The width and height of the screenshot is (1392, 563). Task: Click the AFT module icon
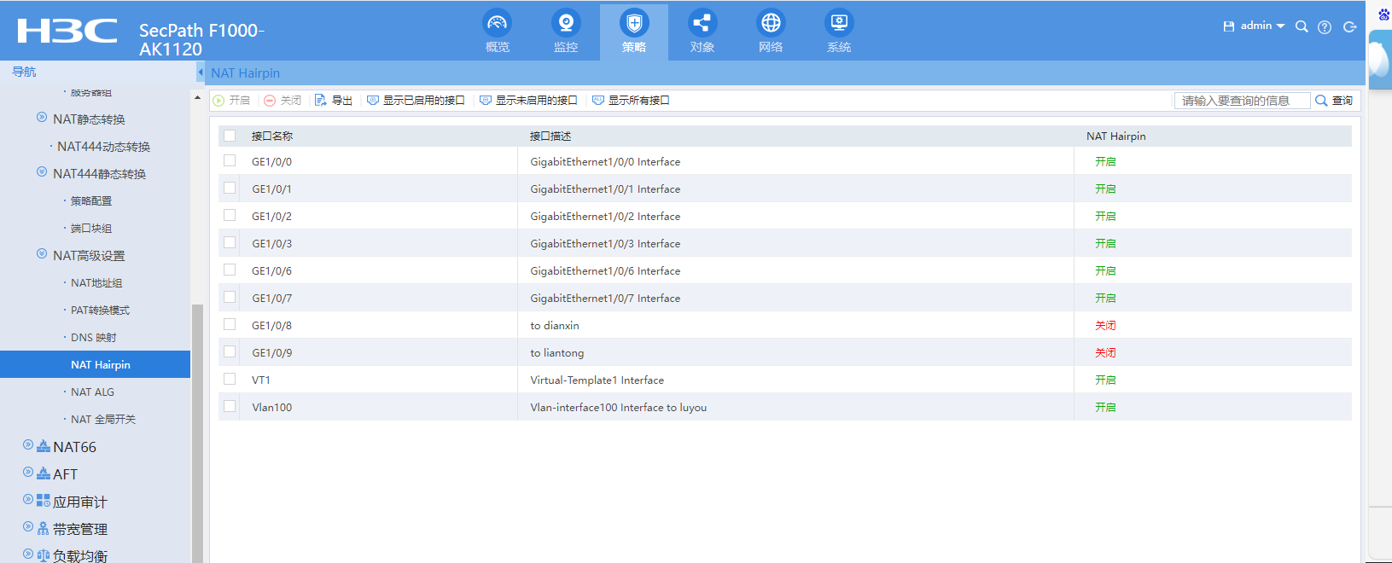pos(44,473)
